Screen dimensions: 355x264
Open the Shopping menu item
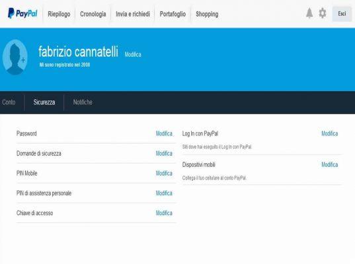207,14
